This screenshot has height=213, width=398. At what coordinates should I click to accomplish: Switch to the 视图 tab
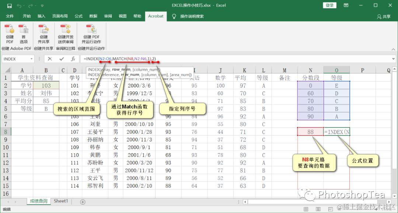click(123, 16)
